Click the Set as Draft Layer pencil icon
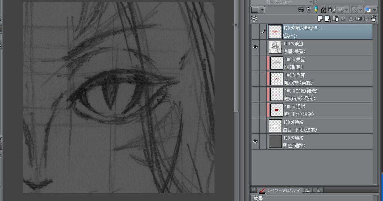Viewport: 383px width, 201px height. pyautogui.click(x=316, y=10)
